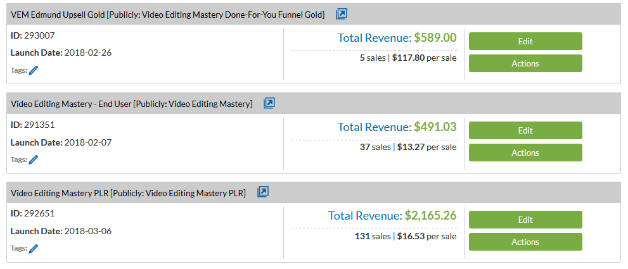
Task: Open Video Editing Mastery PLR external link icon
Action: 263,192
